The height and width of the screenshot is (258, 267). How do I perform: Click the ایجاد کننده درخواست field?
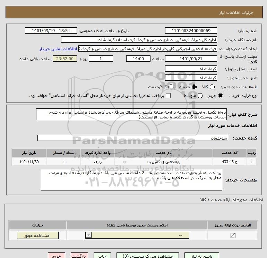148,49
